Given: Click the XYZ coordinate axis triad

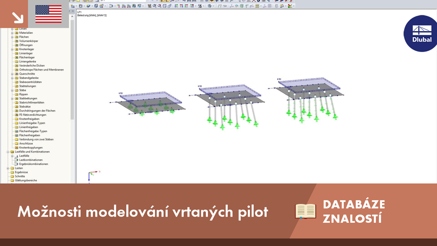Looking at the screenshot, I should pyautogui.click(x=93, y=176).
